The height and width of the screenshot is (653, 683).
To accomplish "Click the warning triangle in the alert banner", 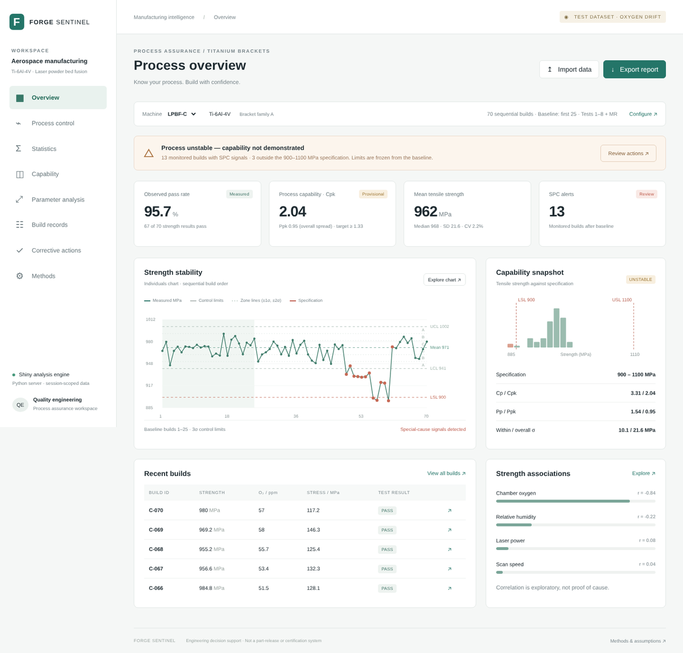I will (x=149, y=153).
